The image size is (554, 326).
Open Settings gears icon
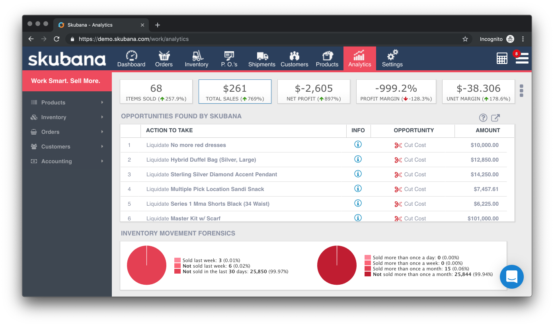[393, 55]
